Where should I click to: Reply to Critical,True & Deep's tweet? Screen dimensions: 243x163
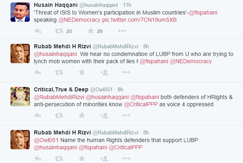(x=38, y=116)
